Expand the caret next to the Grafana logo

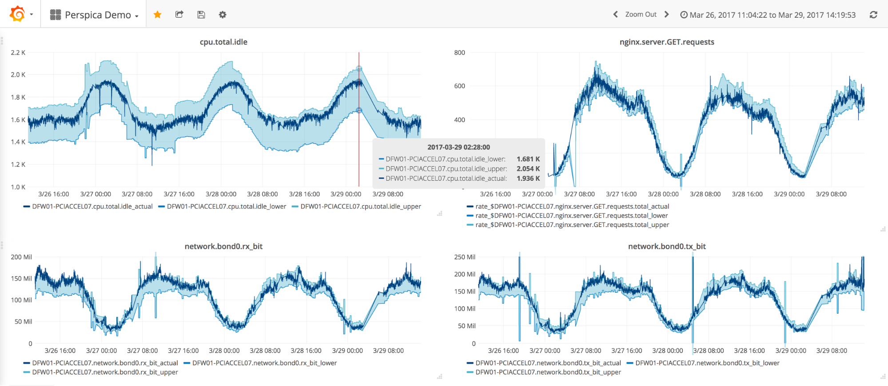[x=32, y=15]
